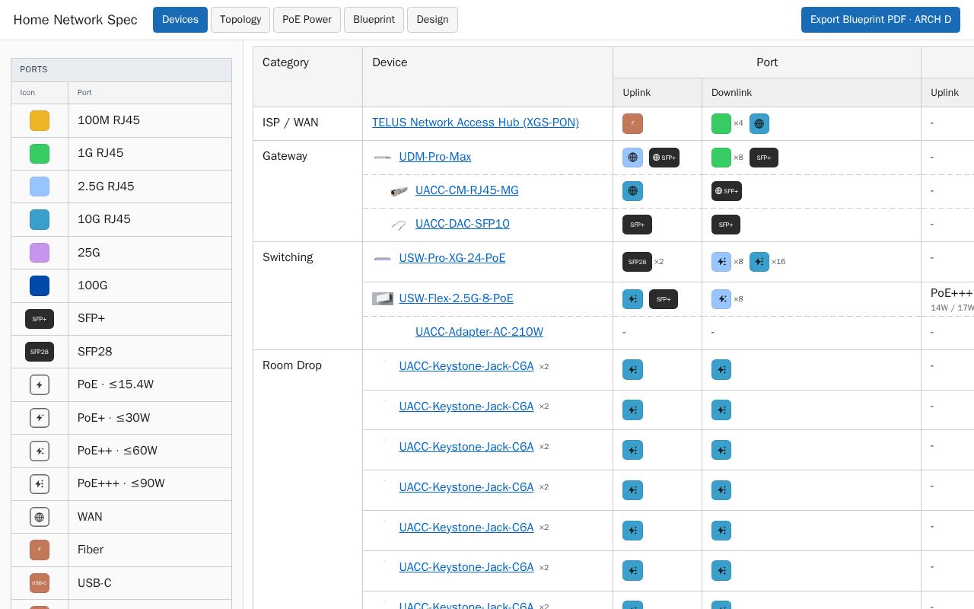Open the UACC-CM-RJ45-MG link
Viewport: 974px width, 609px height.
pos(467,190)
